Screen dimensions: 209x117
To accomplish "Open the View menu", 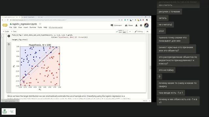I will (20, 27).
